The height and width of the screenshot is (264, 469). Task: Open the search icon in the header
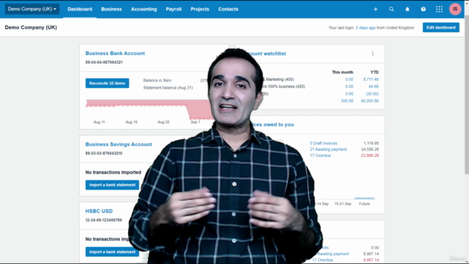point(391,10)
